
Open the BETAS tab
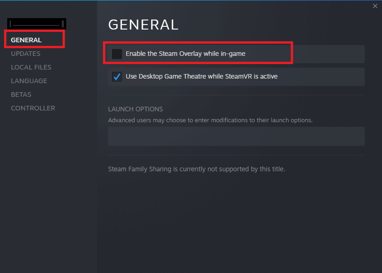coord(21,94)
